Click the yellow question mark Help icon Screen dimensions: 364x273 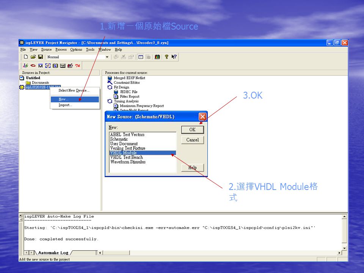[x=166, y=57]
